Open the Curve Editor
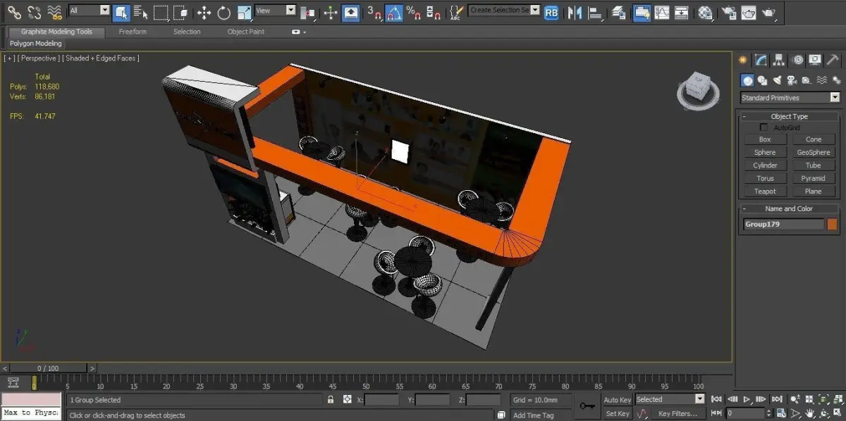The width and height of the screenshot is (846, 421). 661,12
